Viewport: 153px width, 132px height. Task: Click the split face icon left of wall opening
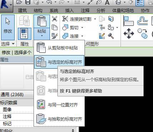102,19
